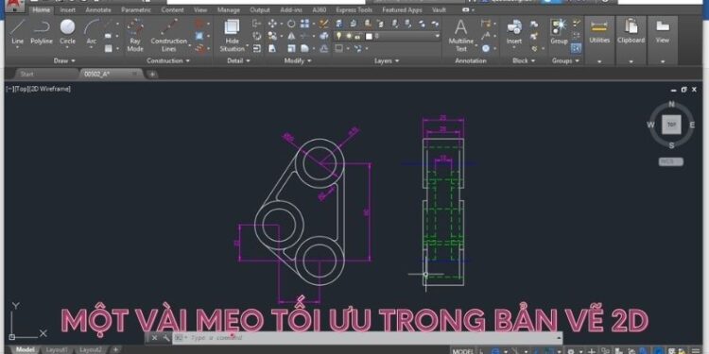Select the Rotate tool in Modify
This screenshot has width=709, height=354.
(291, 24)
